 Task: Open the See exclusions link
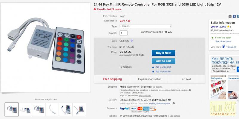[145, 95]
